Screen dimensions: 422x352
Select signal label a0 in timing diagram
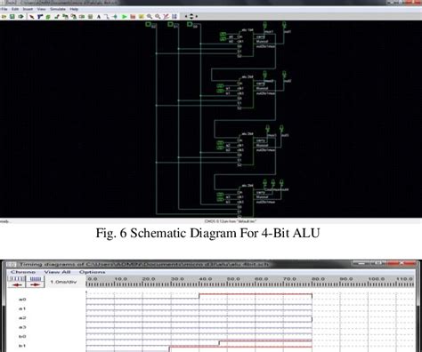click(x=22, y=300)
